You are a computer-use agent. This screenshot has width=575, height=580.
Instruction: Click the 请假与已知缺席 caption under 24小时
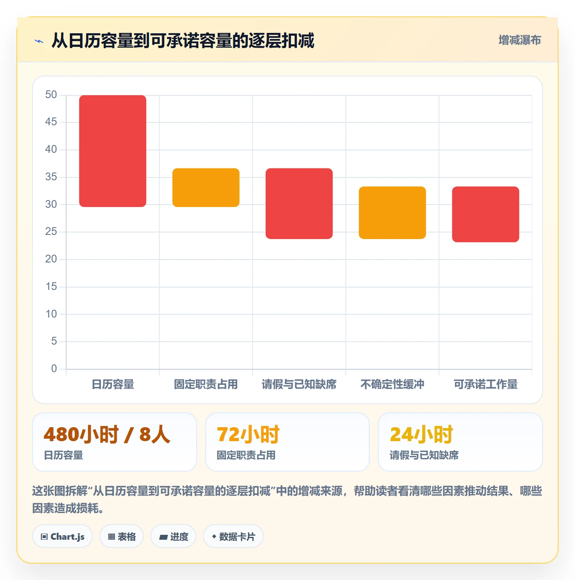(424, 455)
